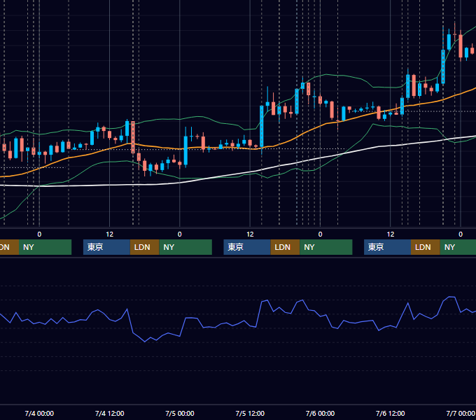Click the hour label 0 above 7/4 00:00

point(39,234)
